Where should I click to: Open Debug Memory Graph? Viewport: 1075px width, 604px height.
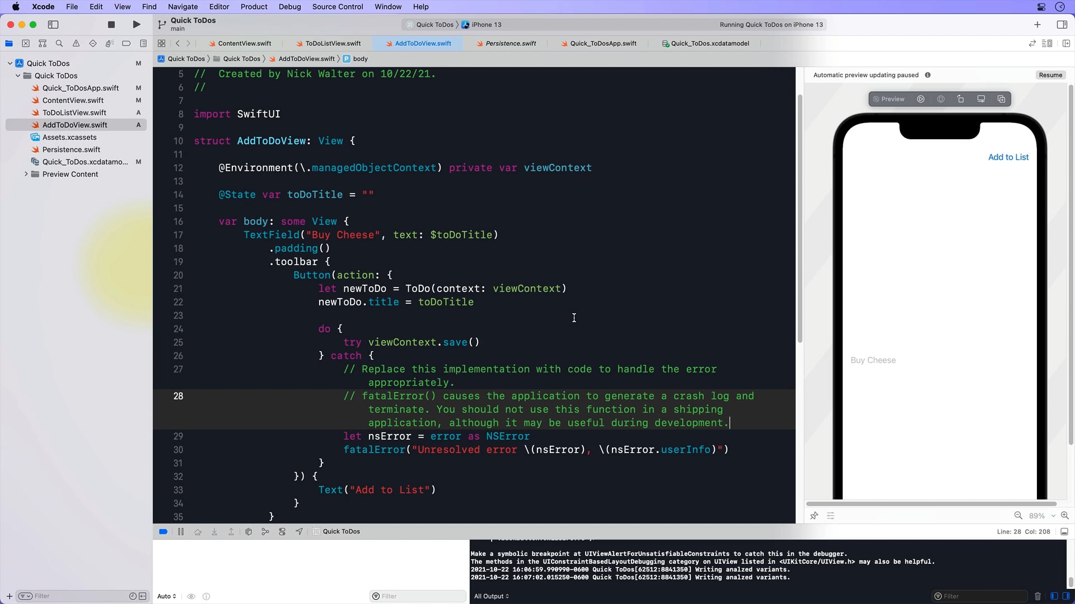[265, 531]
